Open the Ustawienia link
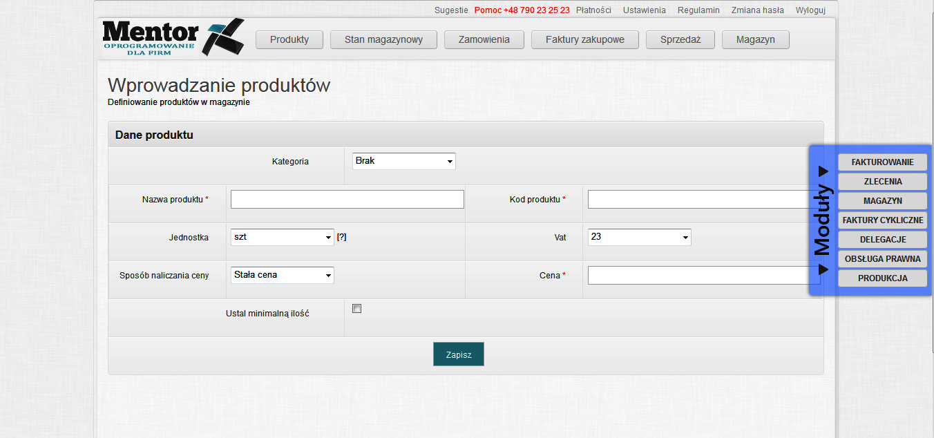Viewport: 934px width, 438px height. (644, 10)
